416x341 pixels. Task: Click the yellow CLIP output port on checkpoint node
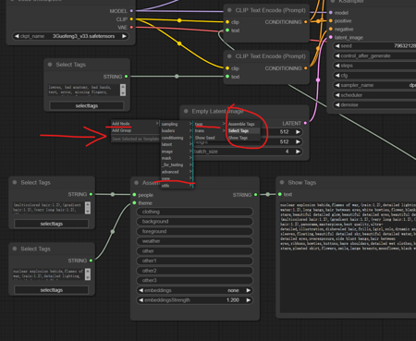click(131, 19)
